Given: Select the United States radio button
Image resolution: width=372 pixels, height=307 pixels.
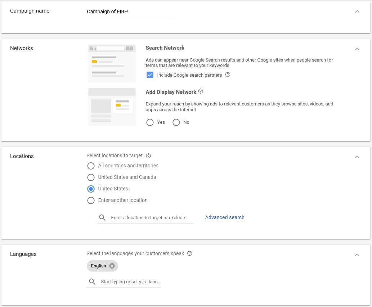Looking at the screenshot, I should coord(91,189).
